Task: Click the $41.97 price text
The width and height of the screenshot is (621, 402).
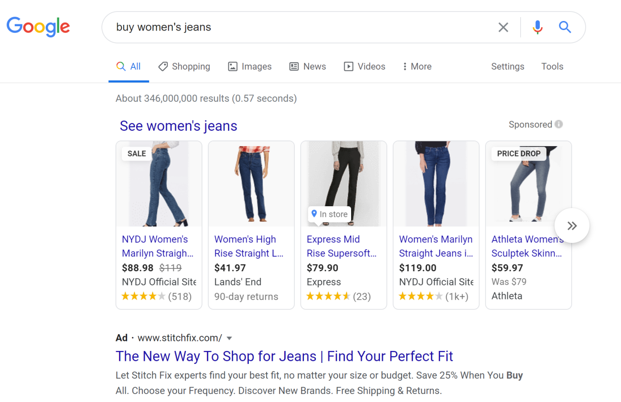Action: pos(230,268)
